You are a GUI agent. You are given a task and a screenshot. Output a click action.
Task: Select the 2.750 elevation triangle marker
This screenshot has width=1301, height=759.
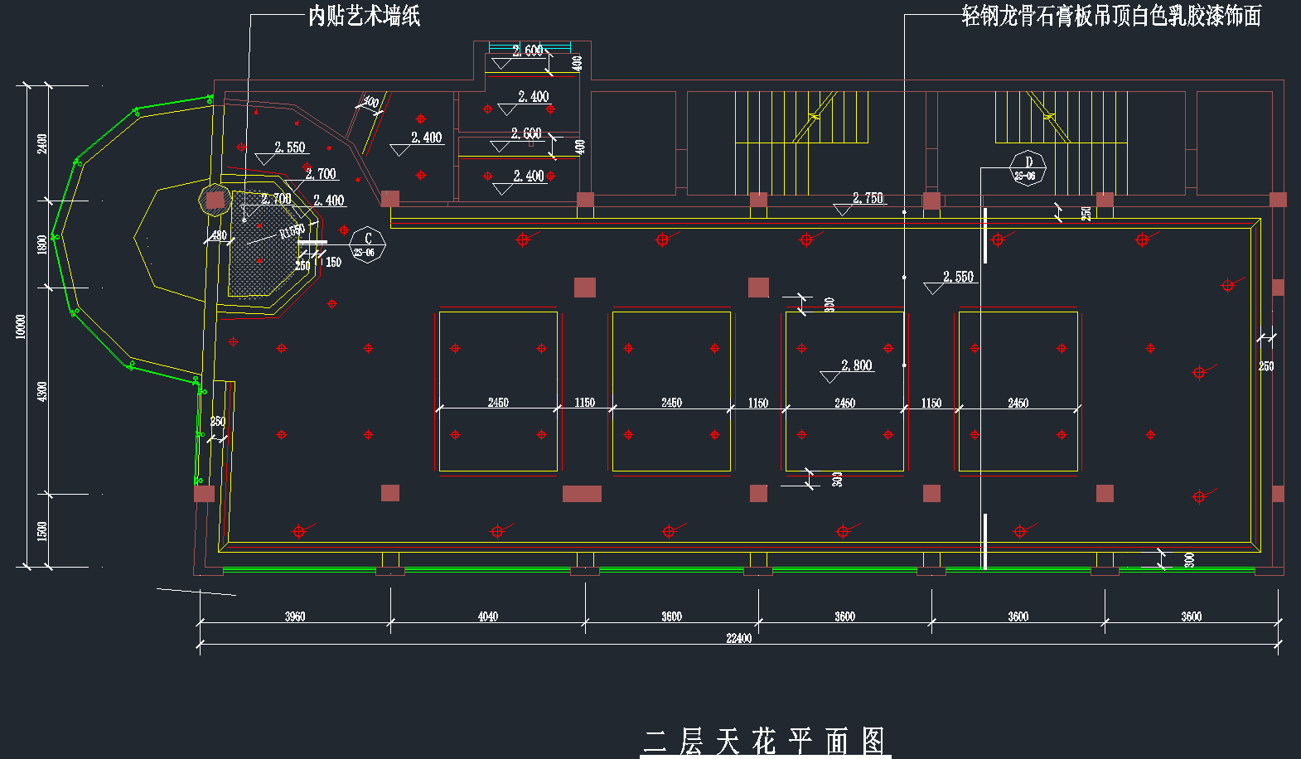(842, 210)
